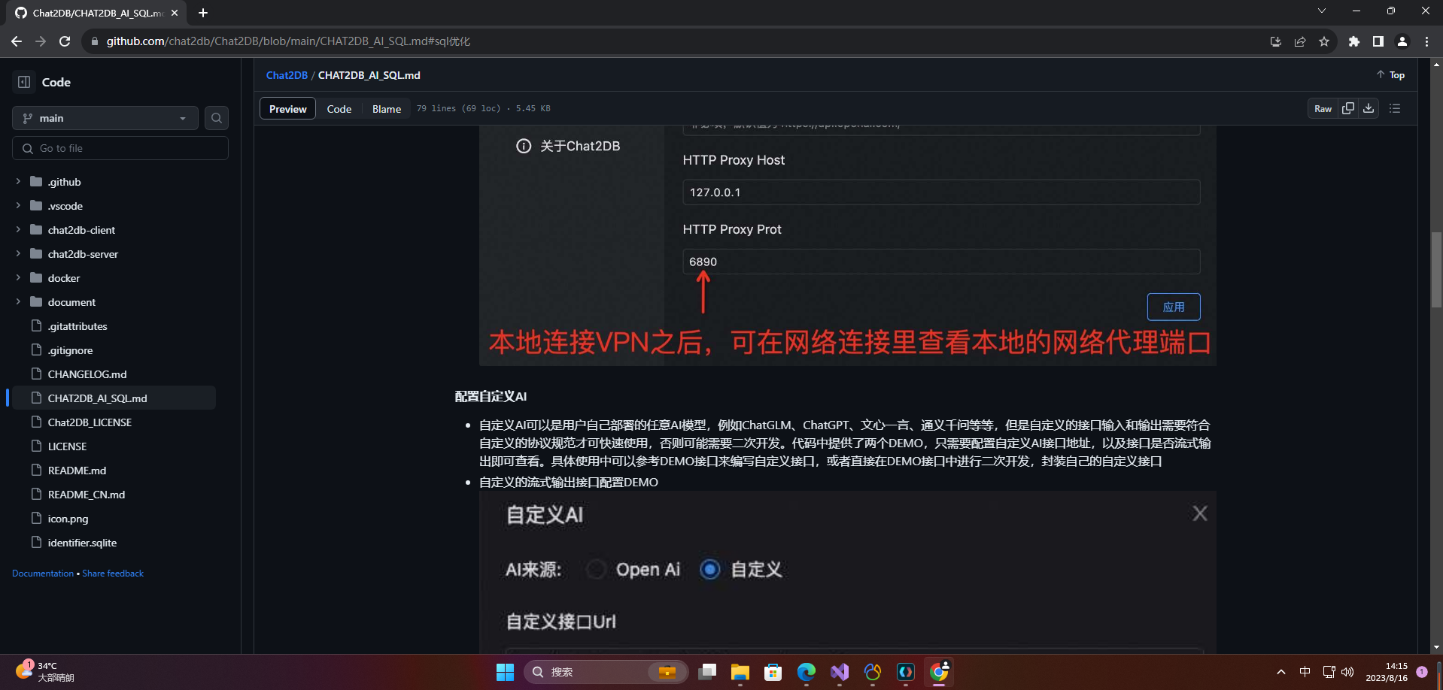This screenshot has width=1443, height=690.
Task: Open the Chat2DB breadcrumb link
Action: click(x=287, y=75)
